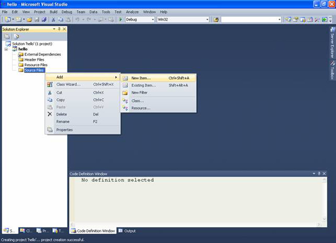Click the green Start Debugging arrow
336x243 pixels.
[x=120, y=20]
